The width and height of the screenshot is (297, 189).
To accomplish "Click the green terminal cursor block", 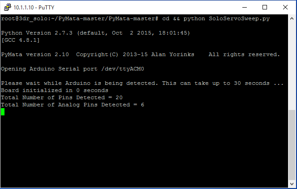I will (x=3, y=112).
